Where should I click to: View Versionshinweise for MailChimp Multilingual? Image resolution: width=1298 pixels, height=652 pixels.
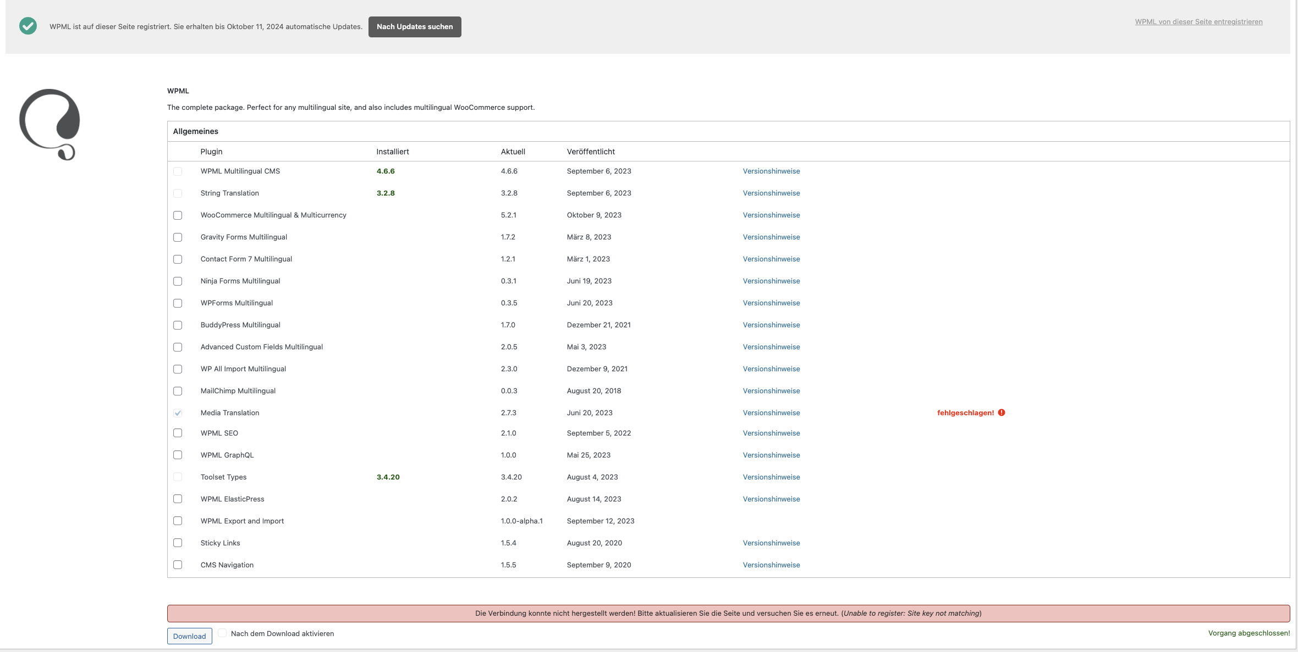(x=771, y=391)
